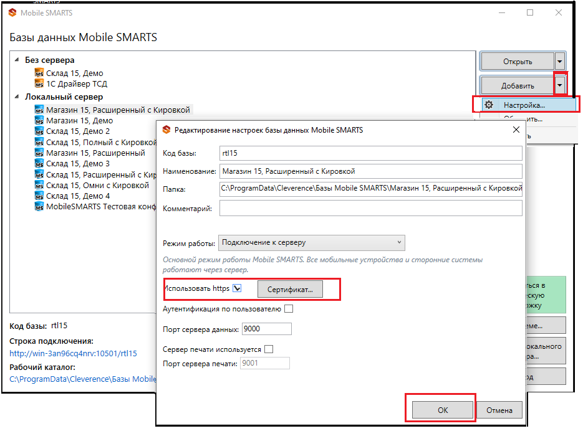This screenshot has width=583, height=431.
Task: Click the database icon next to Склад 15, Демо 3
Action: (39, 163)
